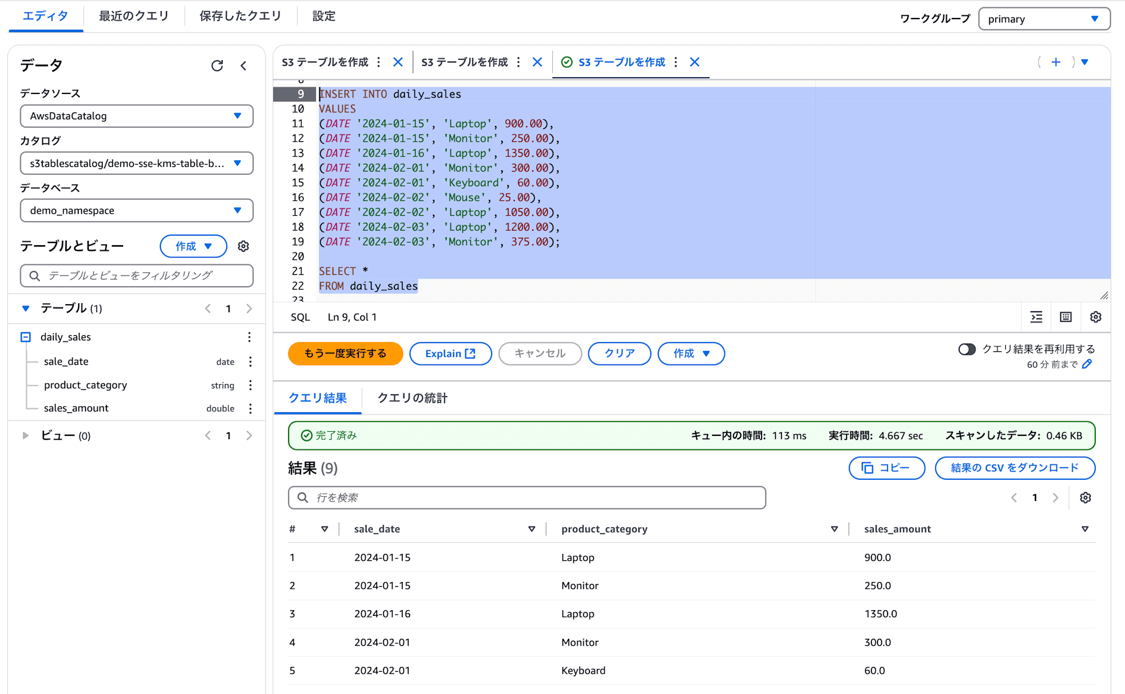
Task: Sort results by sales_amount column arrow
Action: 1085,529
